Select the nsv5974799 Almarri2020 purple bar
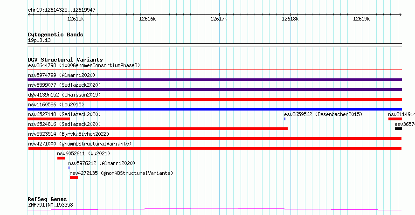The image size is (415, 215). [x=214, y=80]
